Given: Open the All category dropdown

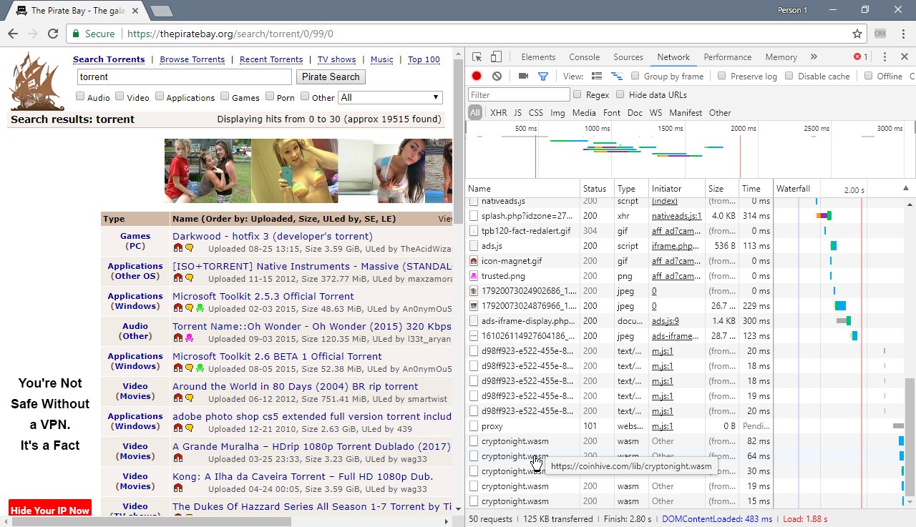Looking at the screenshot, I should [390, 97].
